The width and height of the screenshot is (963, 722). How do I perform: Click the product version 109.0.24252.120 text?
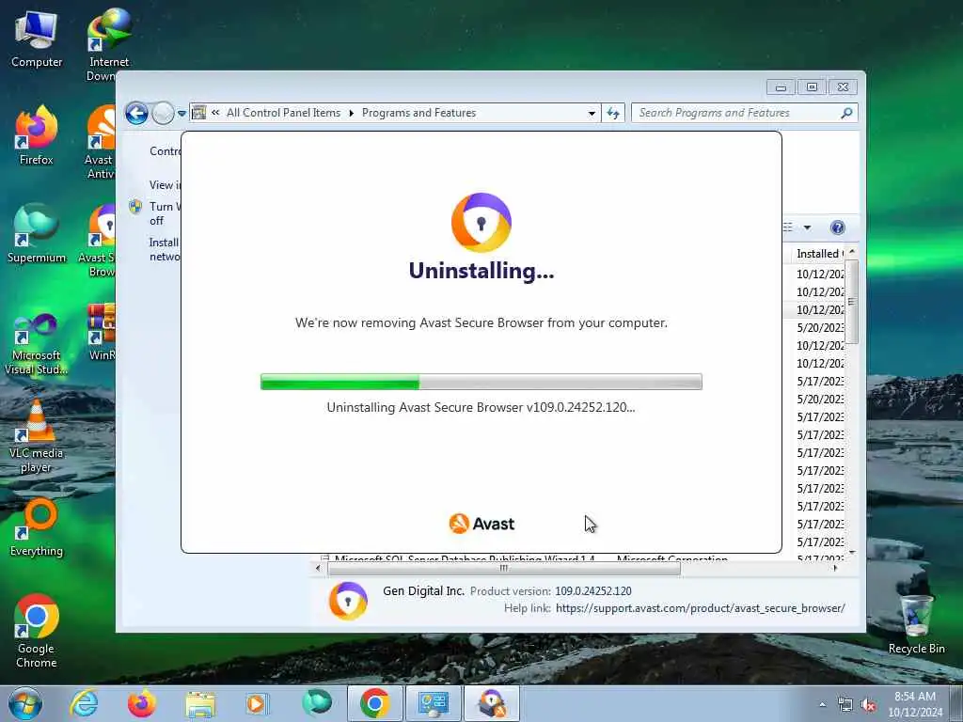tap(593, 590)
